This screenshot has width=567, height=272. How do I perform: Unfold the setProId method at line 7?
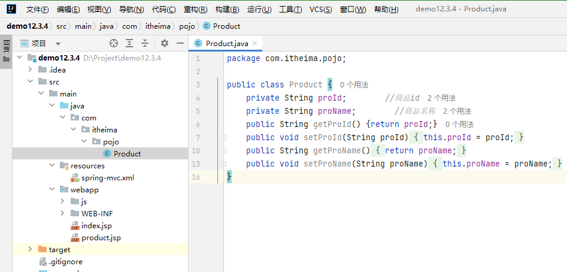(x=223, y=137)
